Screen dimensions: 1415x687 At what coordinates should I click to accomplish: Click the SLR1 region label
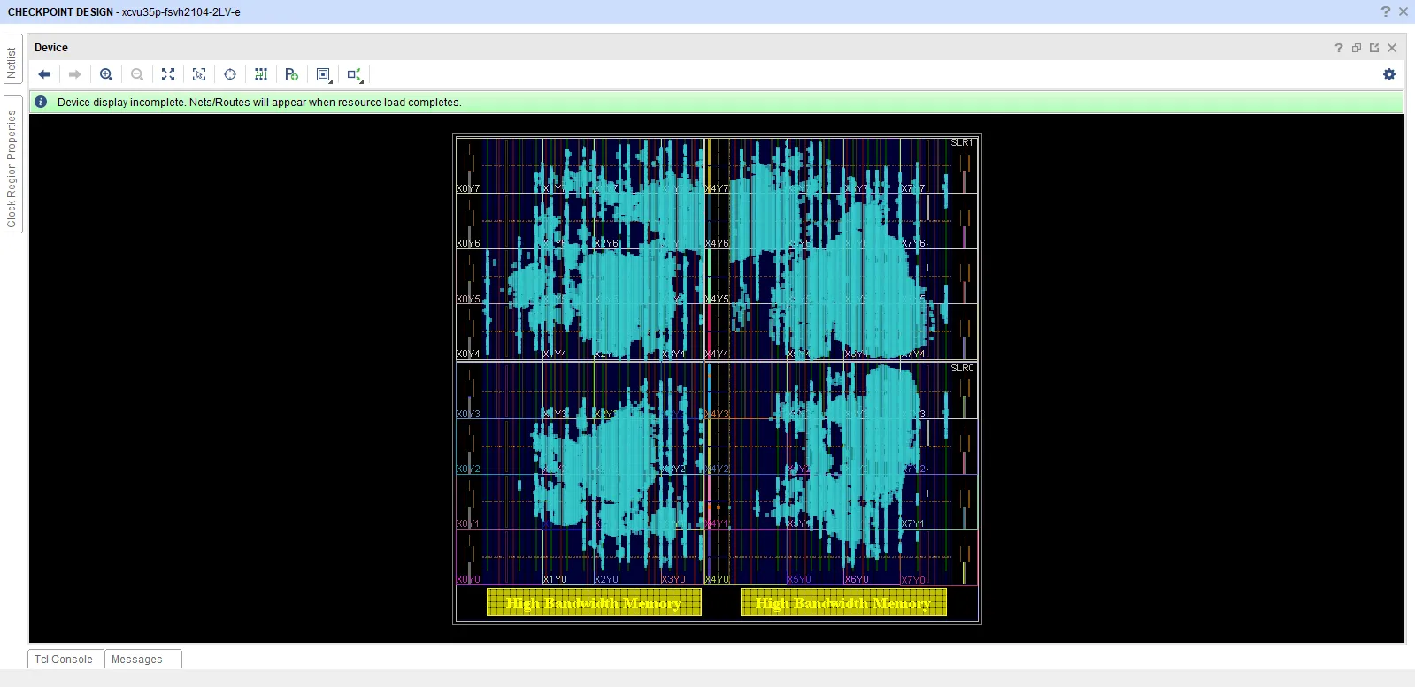pyautogui.click(x=962, y=142)
